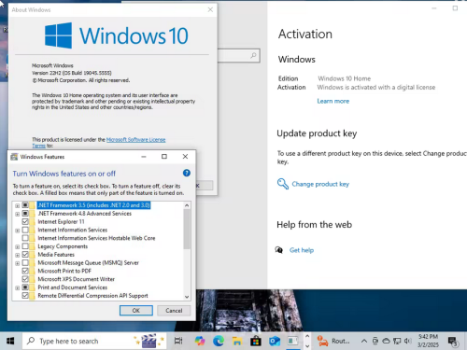Open the Microsoft Software License link
Screen dimensions: 467x350
[135, 140]
